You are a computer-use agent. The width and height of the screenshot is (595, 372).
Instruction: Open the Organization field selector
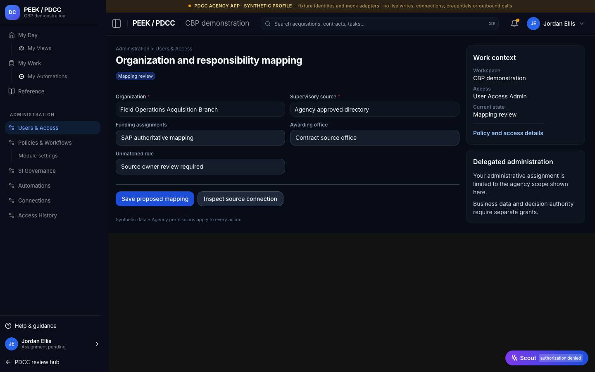(x=200, y=109)
